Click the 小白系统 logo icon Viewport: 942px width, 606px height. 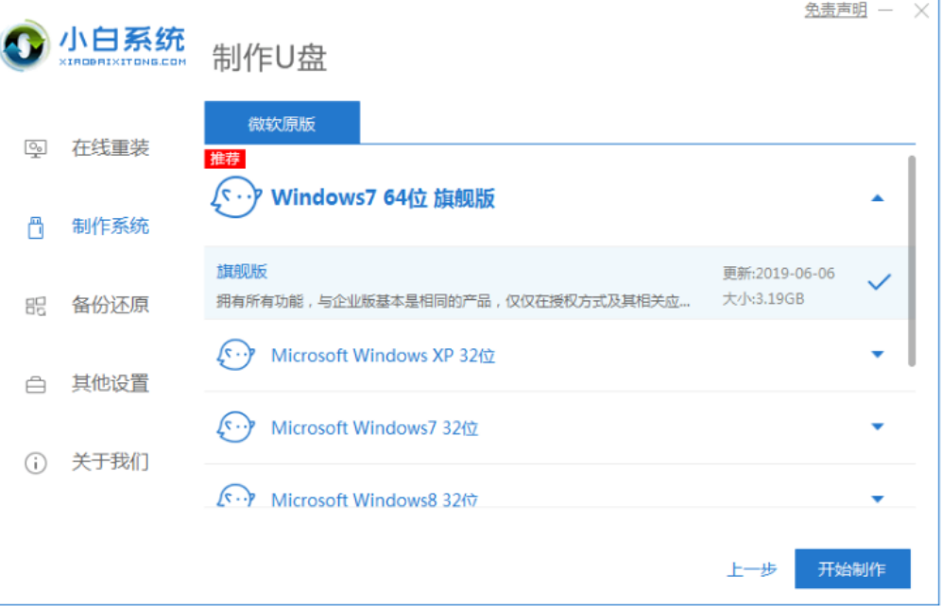coord(26,44)
